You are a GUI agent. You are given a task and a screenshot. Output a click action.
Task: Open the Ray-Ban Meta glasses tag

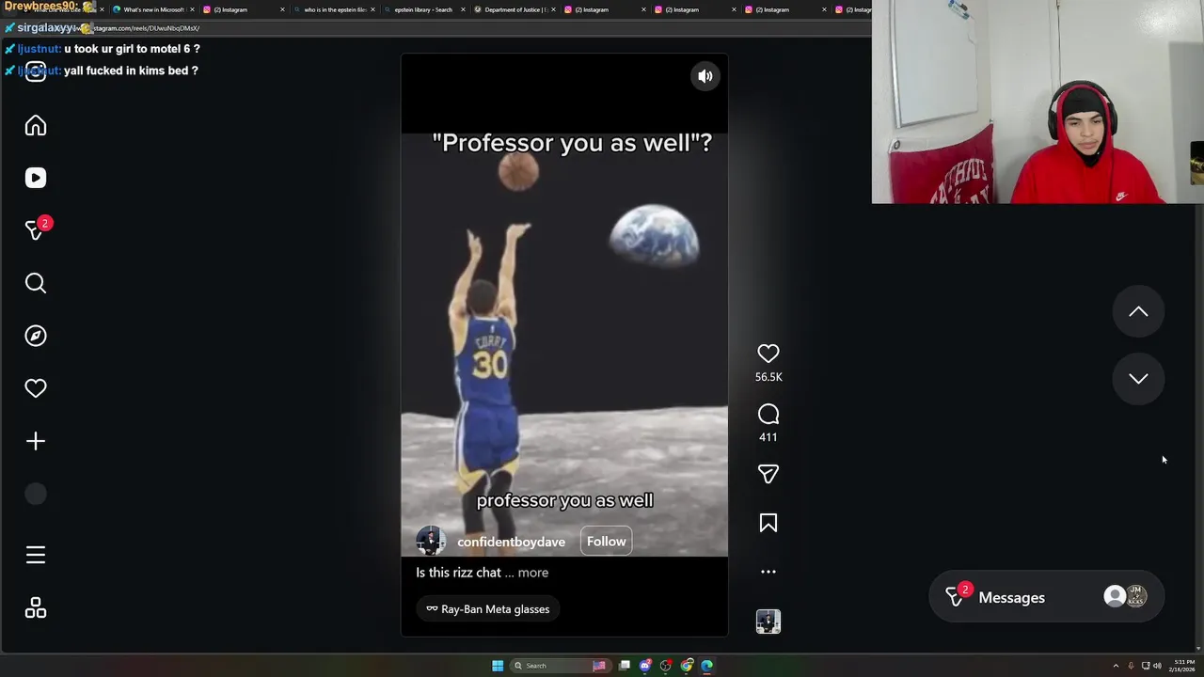pos(488,609)
